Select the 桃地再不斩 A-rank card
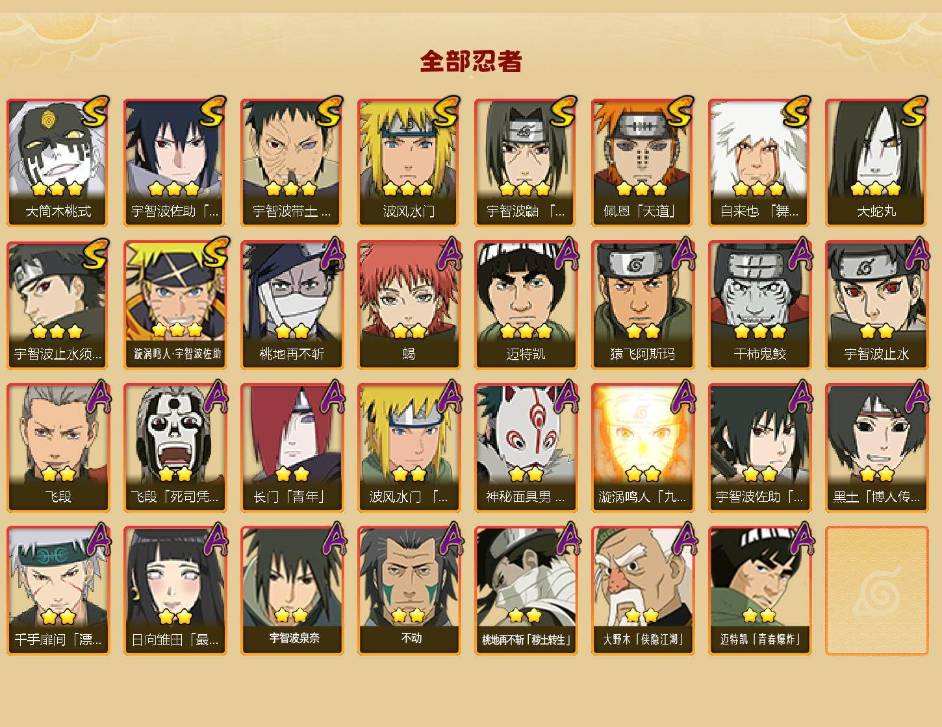The image size is (942, 727). [x=292, y=305]
